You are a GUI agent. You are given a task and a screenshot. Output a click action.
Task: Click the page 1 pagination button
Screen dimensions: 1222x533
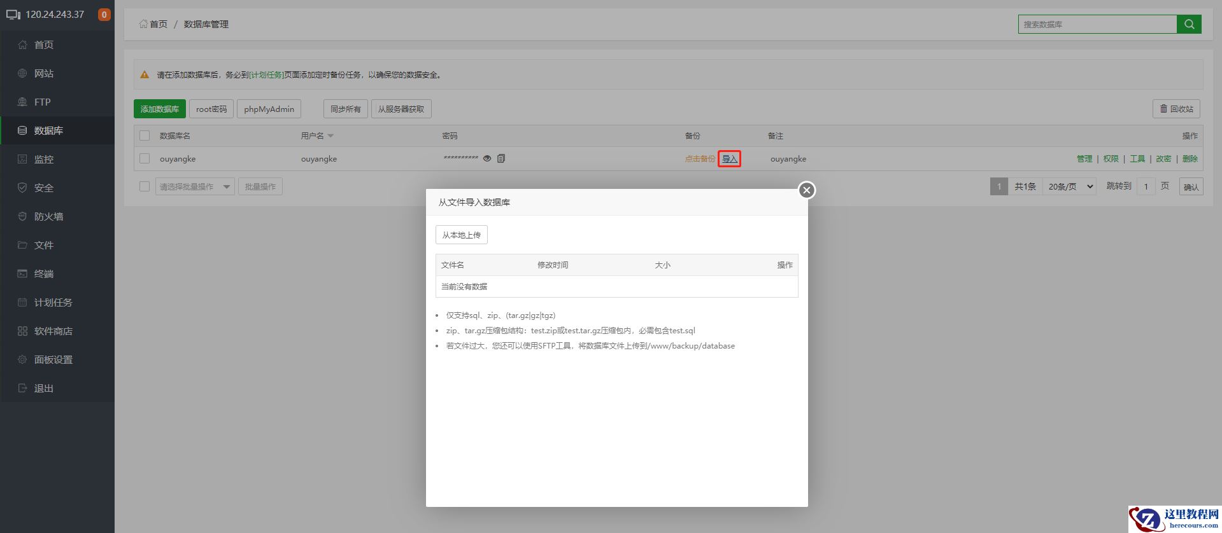(x=999, y=186)
